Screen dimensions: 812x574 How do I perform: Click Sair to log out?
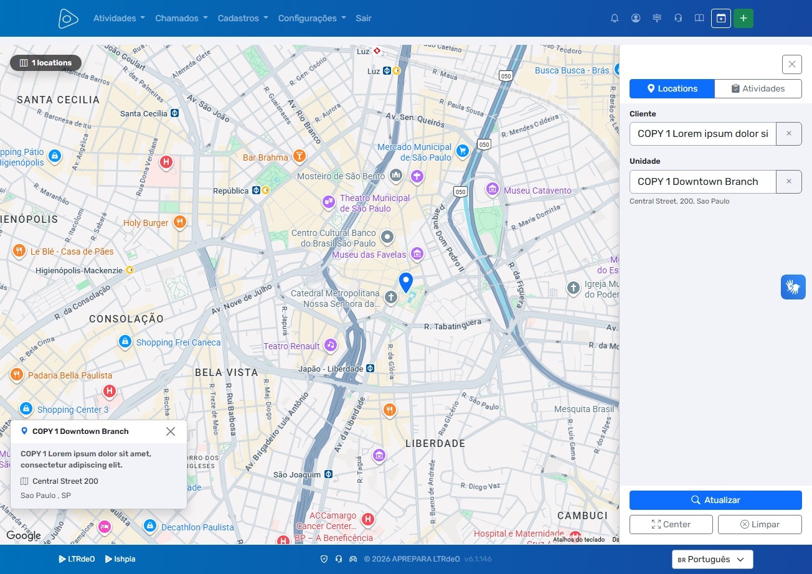tap(364, 18)
